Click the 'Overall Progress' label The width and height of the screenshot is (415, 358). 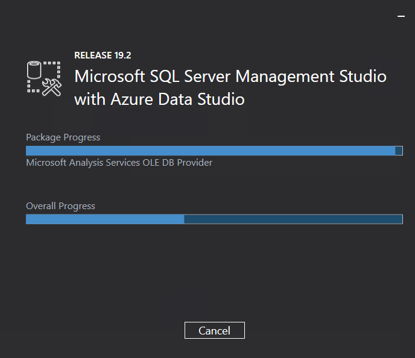click(x=60, y=206)
